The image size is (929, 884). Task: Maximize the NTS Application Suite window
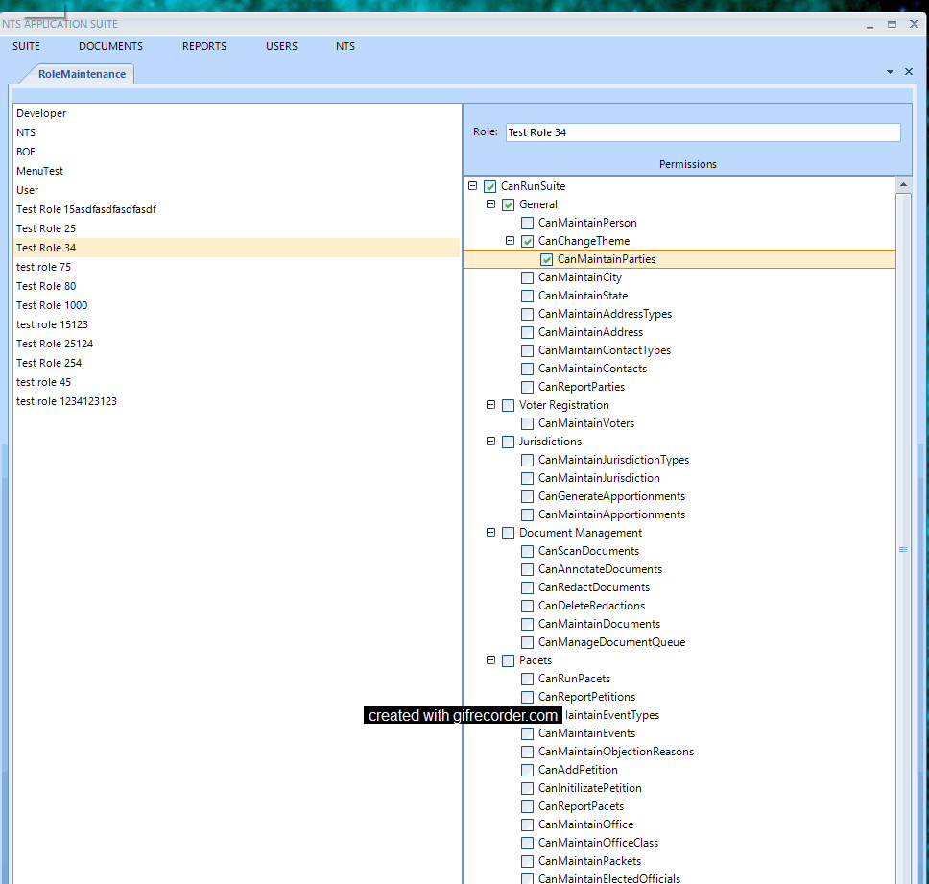[x=892, y=24]
